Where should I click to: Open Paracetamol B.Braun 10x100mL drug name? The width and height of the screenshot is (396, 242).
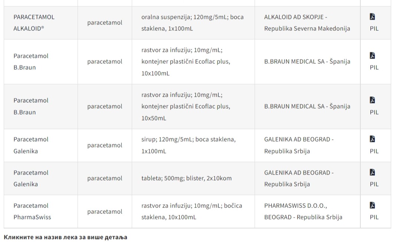coord(31,62)
